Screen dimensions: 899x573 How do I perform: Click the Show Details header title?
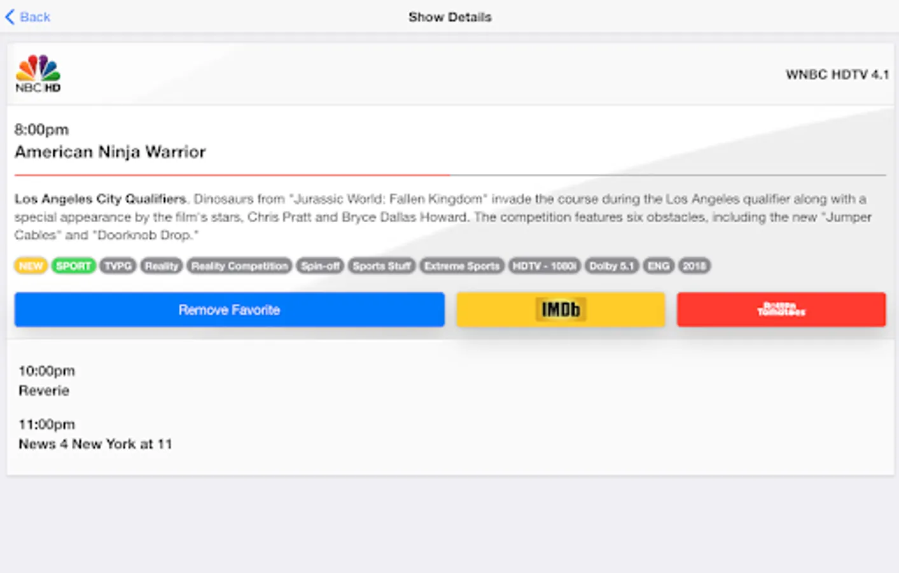coord(450,17)
